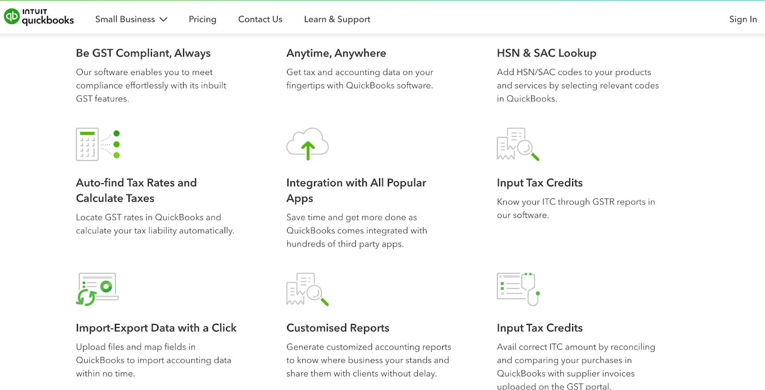The height and width of the screenshot is (390, 765).
Task: Click Input Tax Credits heading above reconciling text
Action: click(540, 328)
